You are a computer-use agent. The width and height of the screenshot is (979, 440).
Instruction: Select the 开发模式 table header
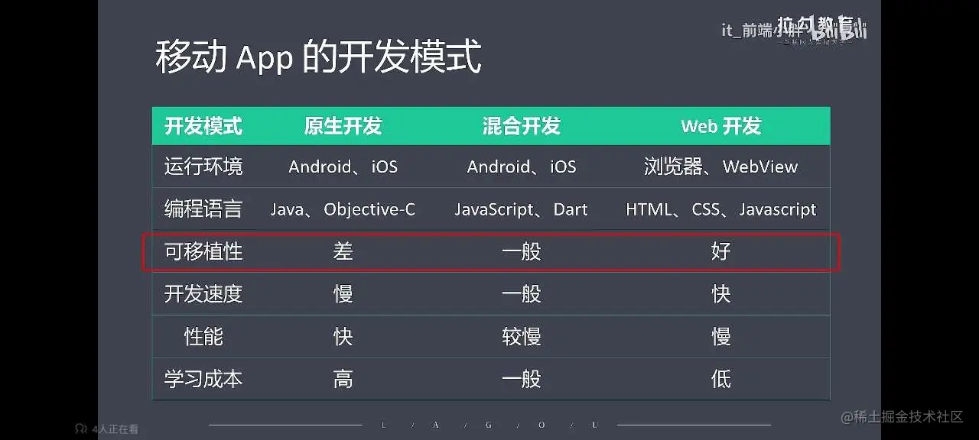(x=203, y=126)
